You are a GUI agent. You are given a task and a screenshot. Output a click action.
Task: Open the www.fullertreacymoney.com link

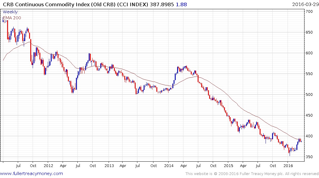tap(31, 174)
